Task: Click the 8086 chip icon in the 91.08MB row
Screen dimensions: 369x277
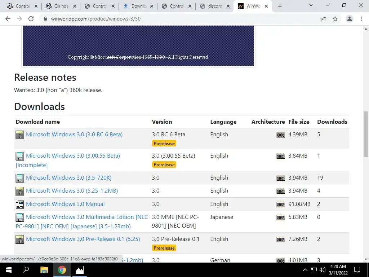Action: pyautogui.click(x=281, y=205)
